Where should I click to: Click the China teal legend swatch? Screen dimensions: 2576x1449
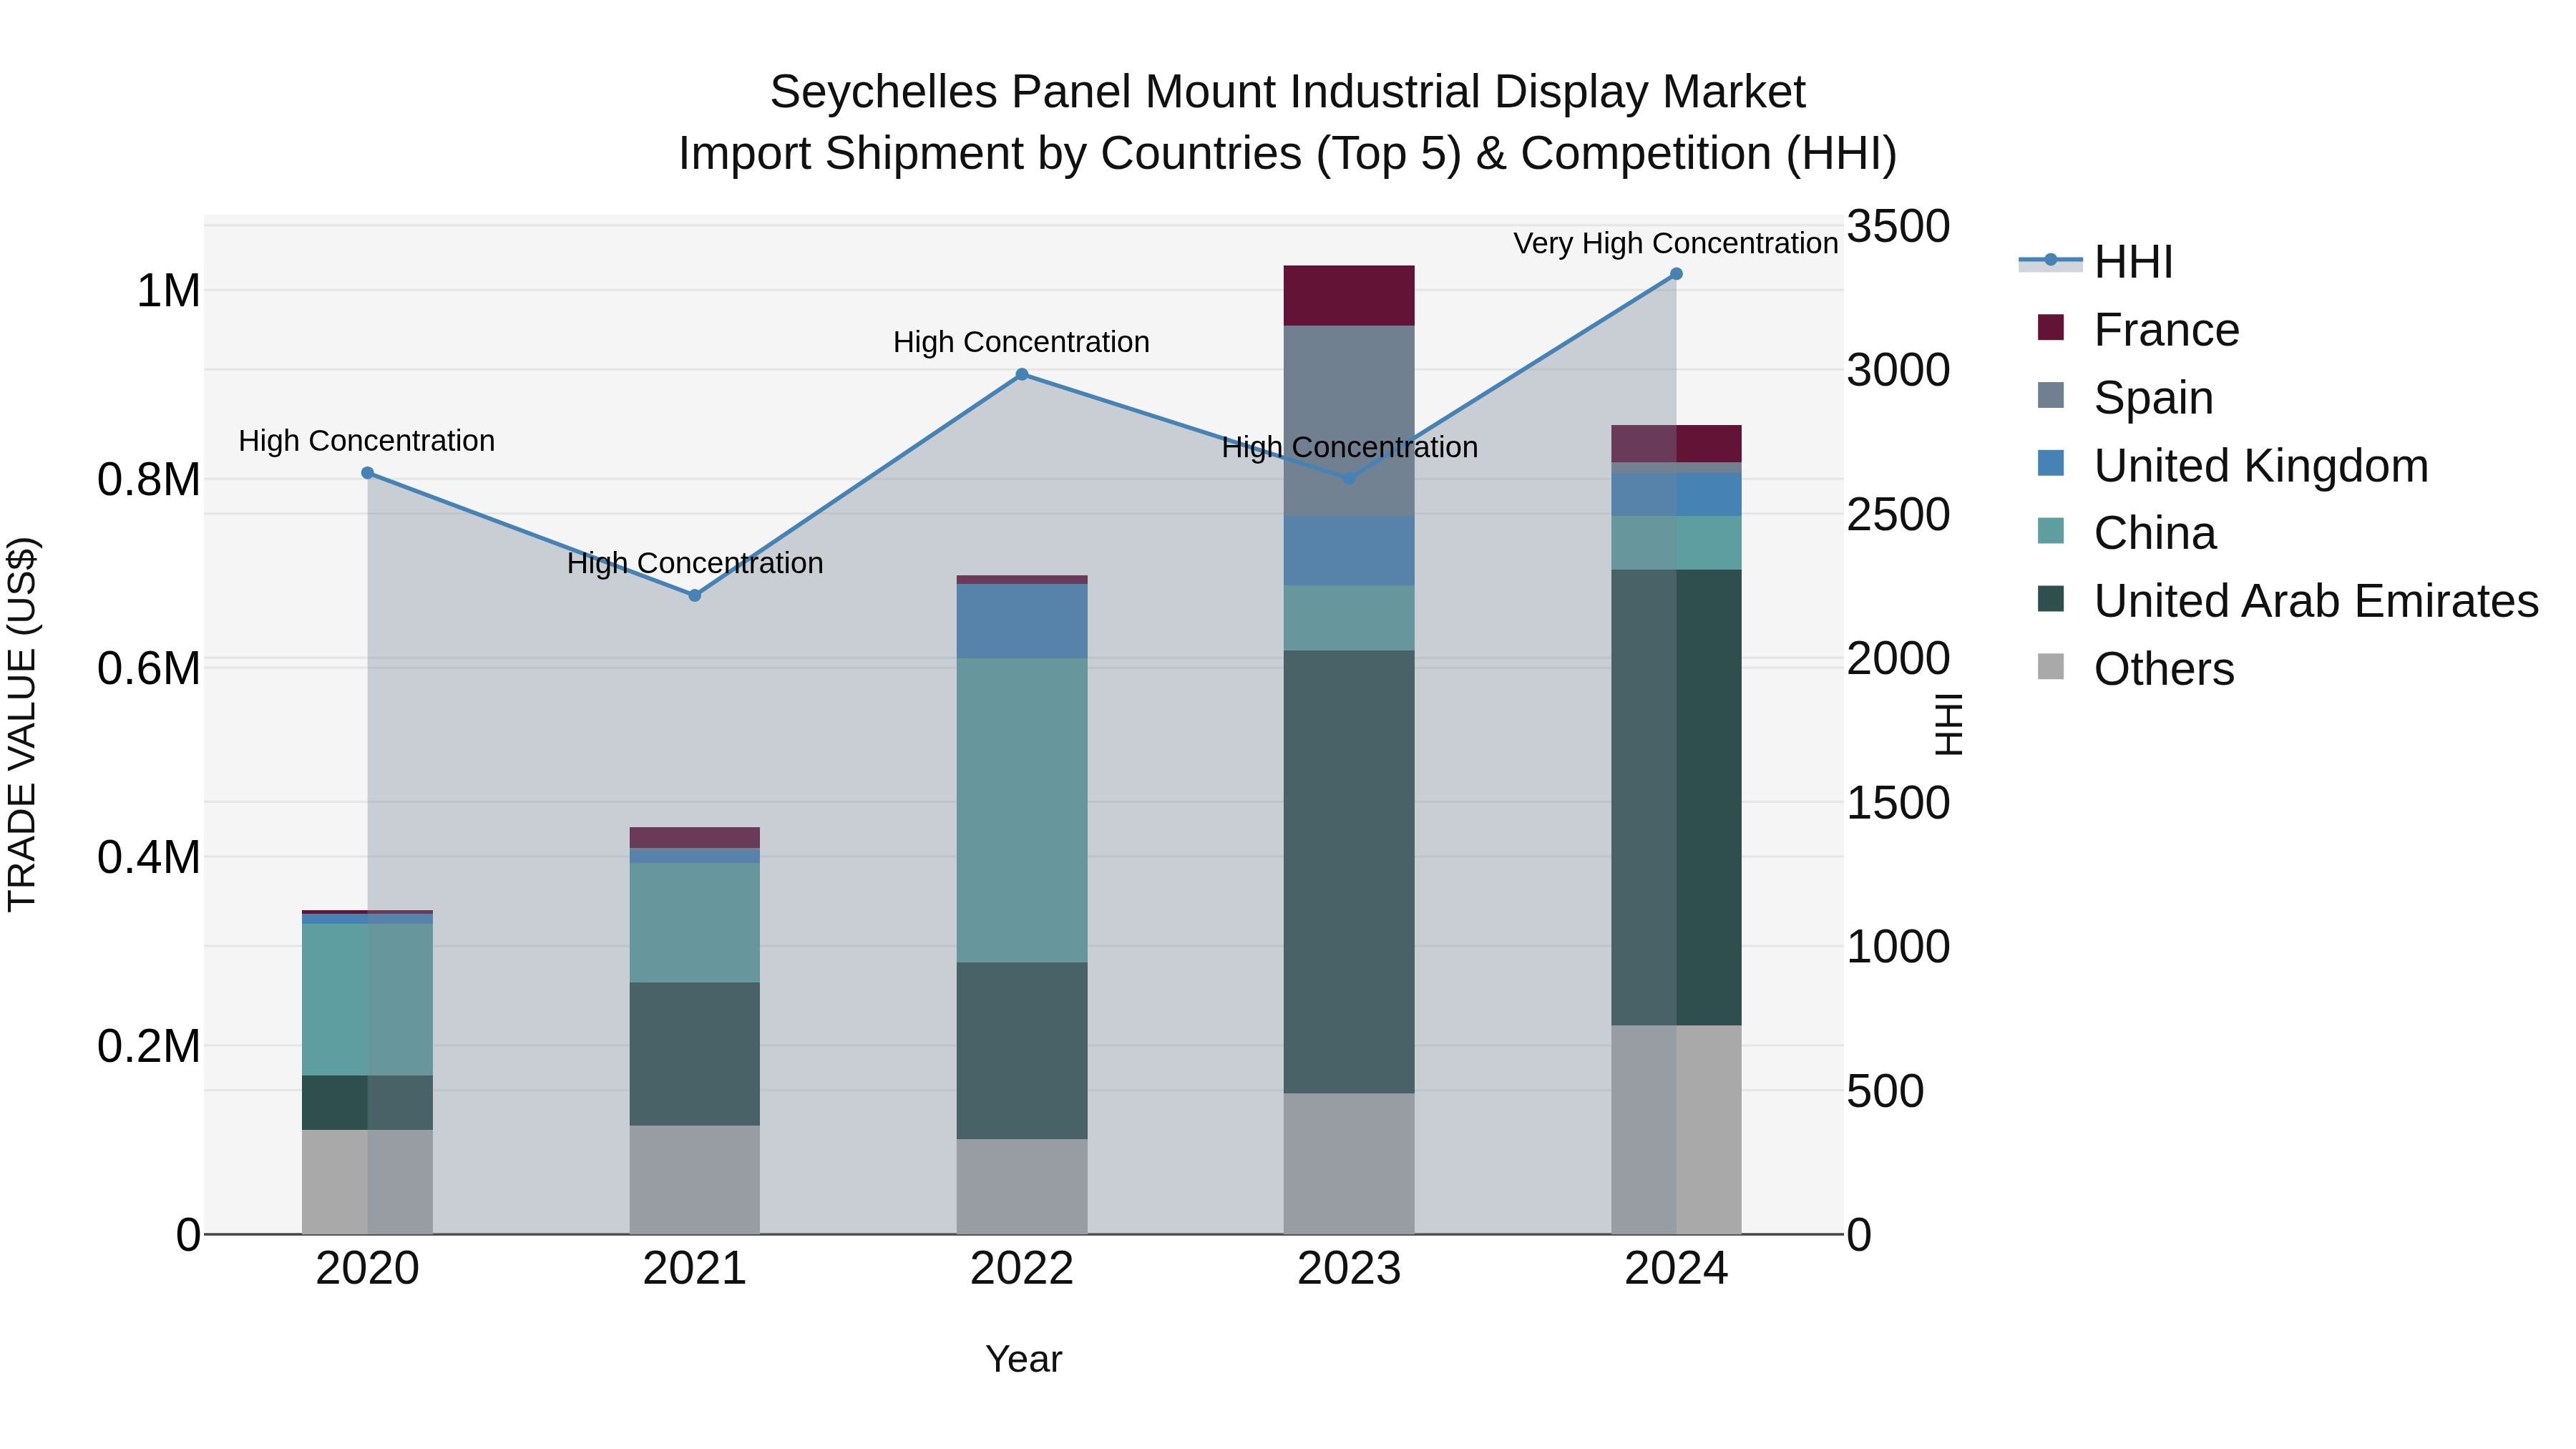coord(2050,530)
